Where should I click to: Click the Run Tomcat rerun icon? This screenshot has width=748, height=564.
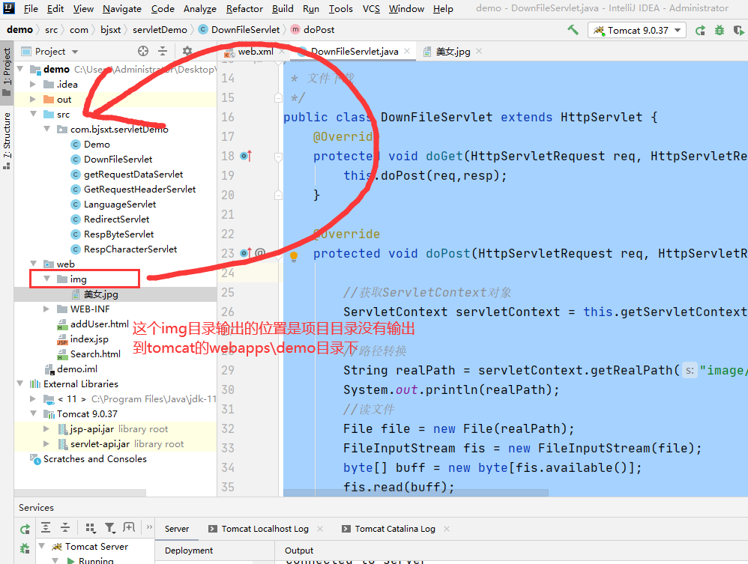click(x=700, y=31)
